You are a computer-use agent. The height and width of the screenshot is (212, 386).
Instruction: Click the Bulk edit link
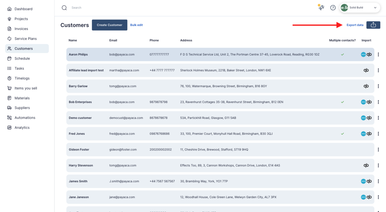click(136, 25)
